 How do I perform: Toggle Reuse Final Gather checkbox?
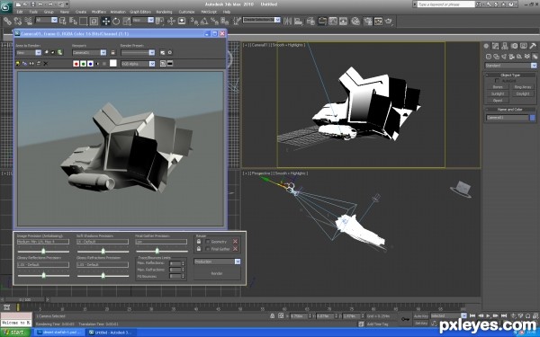[x=208, y=249]
